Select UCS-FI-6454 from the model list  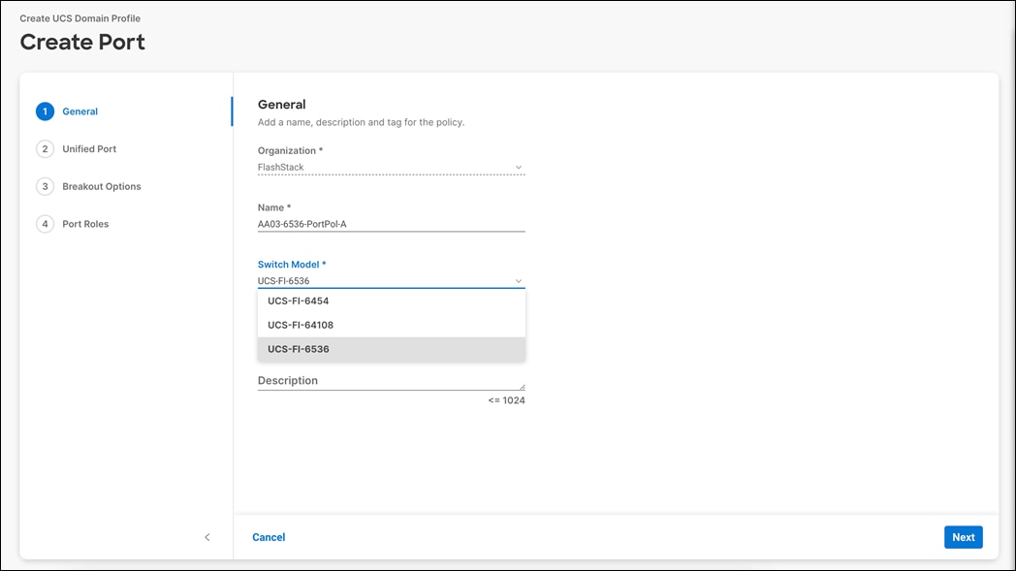click(301, 301)
